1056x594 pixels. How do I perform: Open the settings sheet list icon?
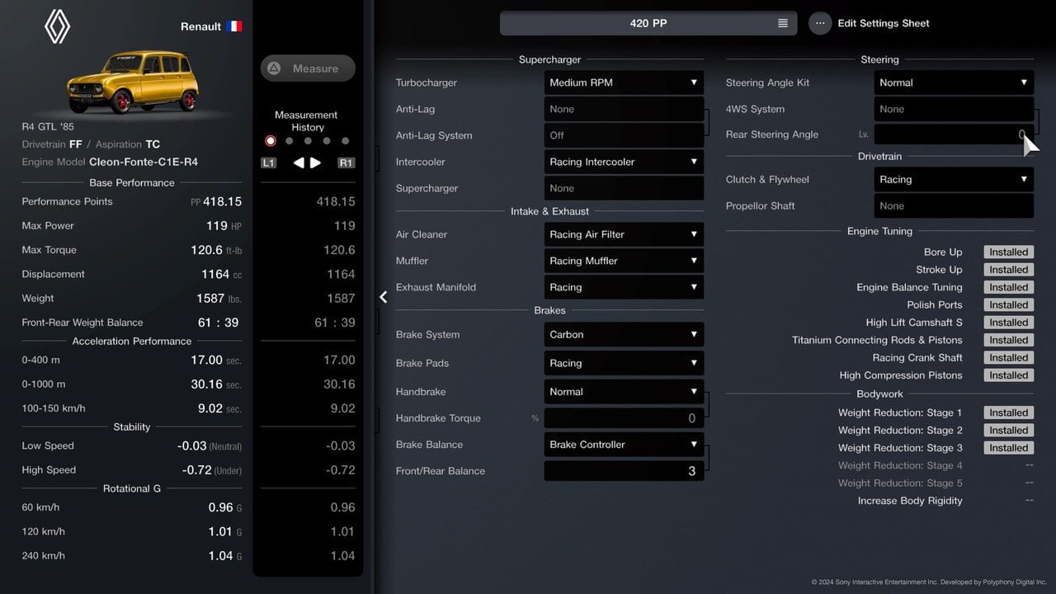(783, 23)
